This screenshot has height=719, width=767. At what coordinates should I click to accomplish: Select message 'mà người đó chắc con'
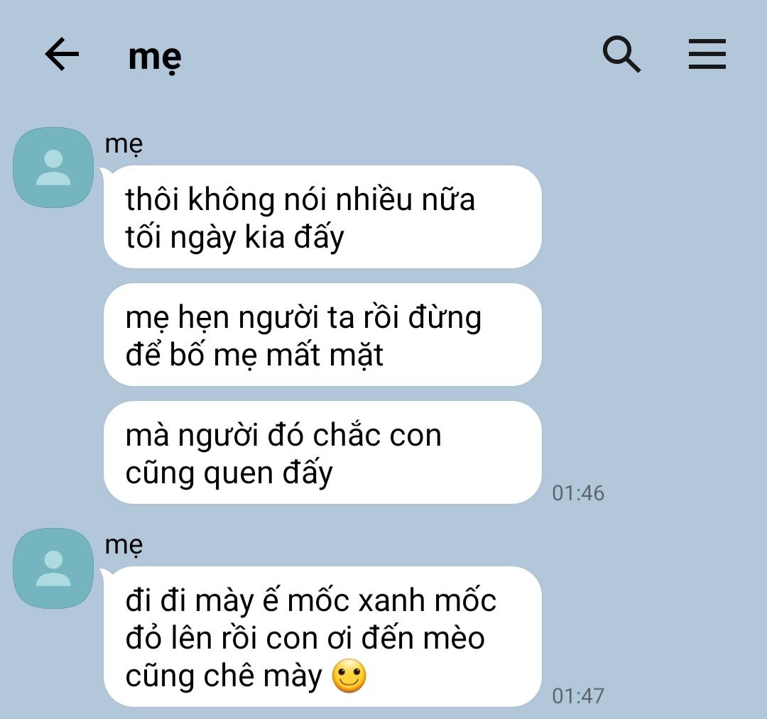point(322,452)
